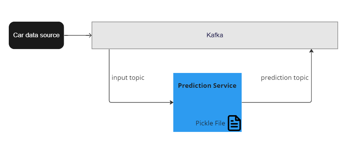Click the 'prediction topic' label
The width and height of the screenshot is (363, 141).
click(284, 78)
